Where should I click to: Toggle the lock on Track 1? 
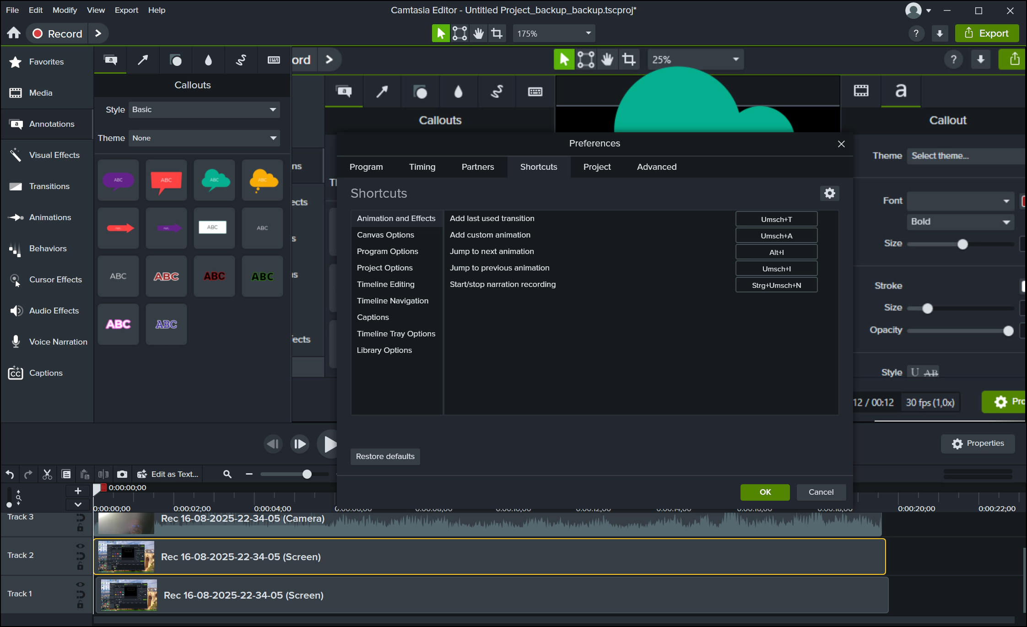tap(80, 605)
